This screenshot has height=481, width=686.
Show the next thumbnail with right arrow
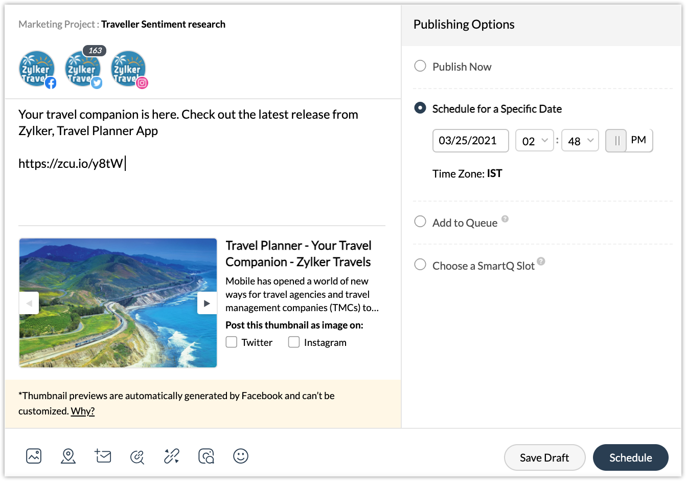[207, 303]
